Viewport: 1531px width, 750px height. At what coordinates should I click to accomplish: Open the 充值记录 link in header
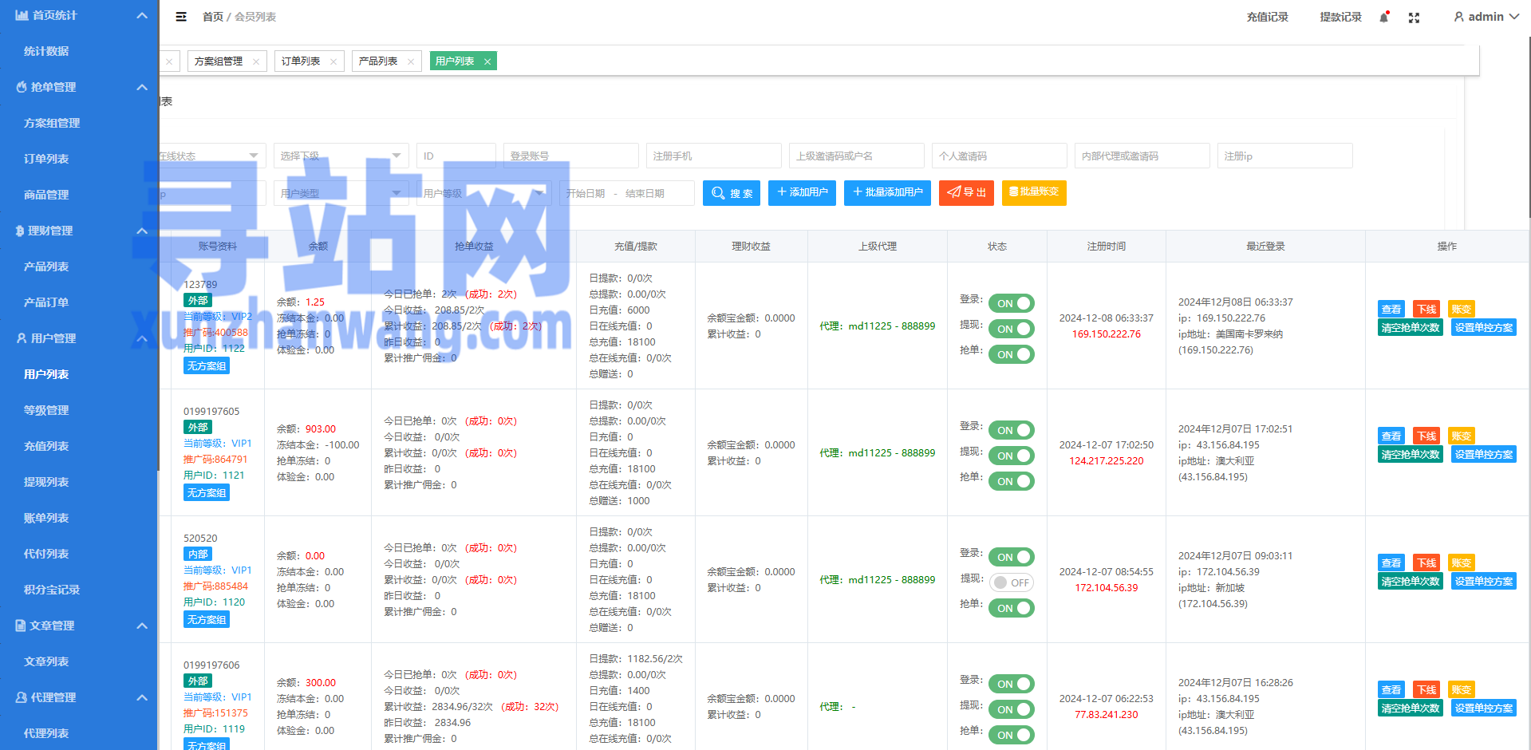tap(1267, 17)
